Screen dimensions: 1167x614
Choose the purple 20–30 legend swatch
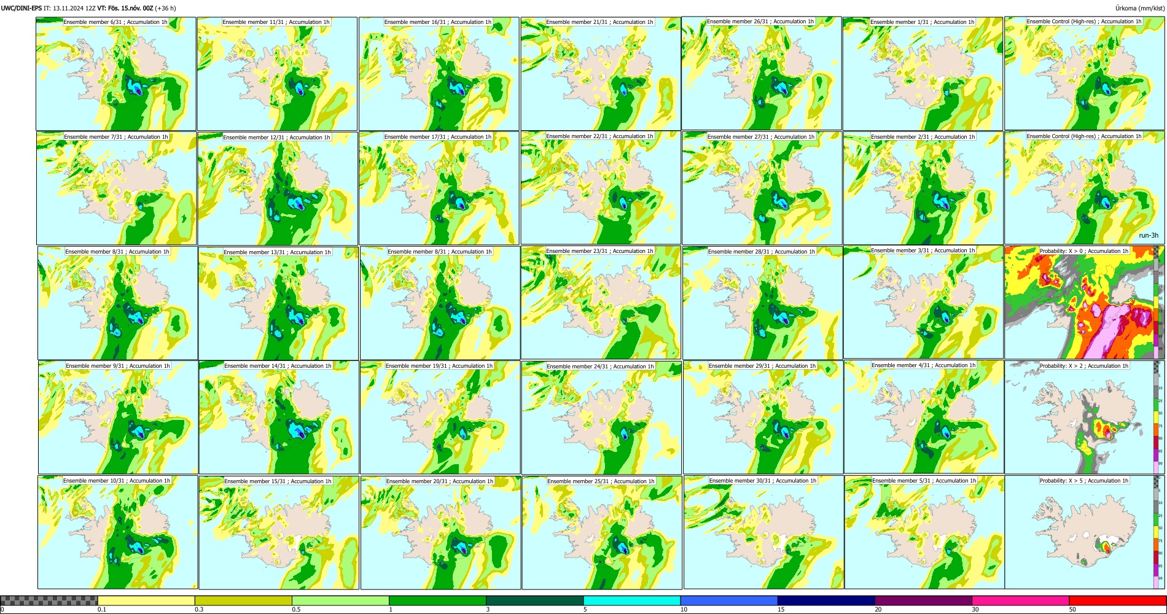[x=923, y=600]
